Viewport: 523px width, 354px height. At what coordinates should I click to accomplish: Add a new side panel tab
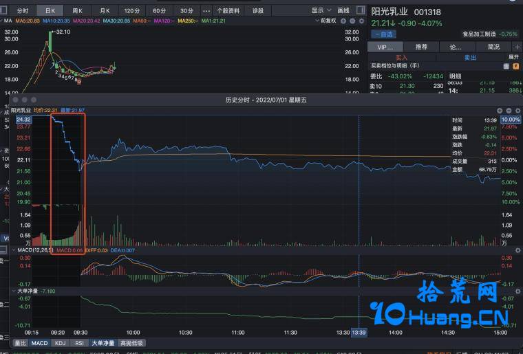[x=517, y=47]
